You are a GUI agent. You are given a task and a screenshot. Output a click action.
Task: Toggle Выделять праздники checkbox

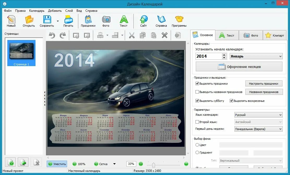[x=197, y=83]
